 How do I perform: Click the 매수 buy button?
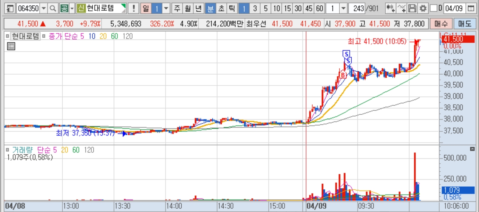441,24
